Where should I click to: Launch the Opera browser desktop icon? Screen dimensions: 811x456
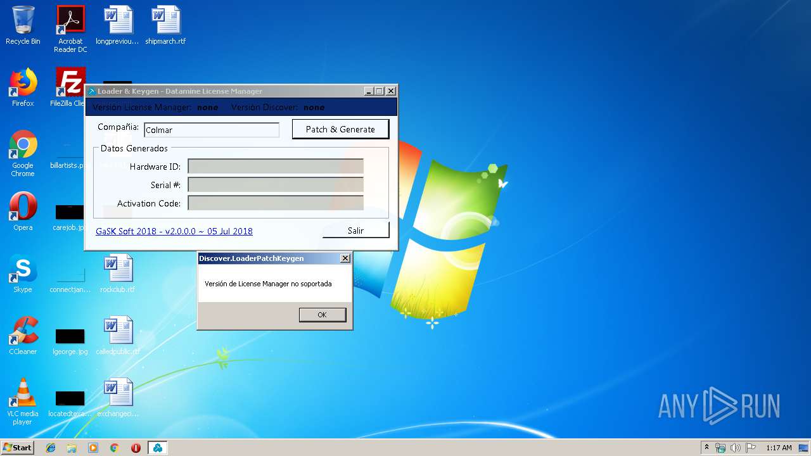[x=23, y=212]
